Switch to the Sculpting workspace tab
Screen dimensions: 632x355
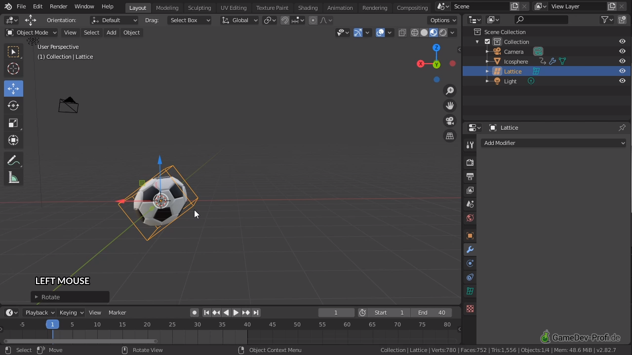pos(199,8)
